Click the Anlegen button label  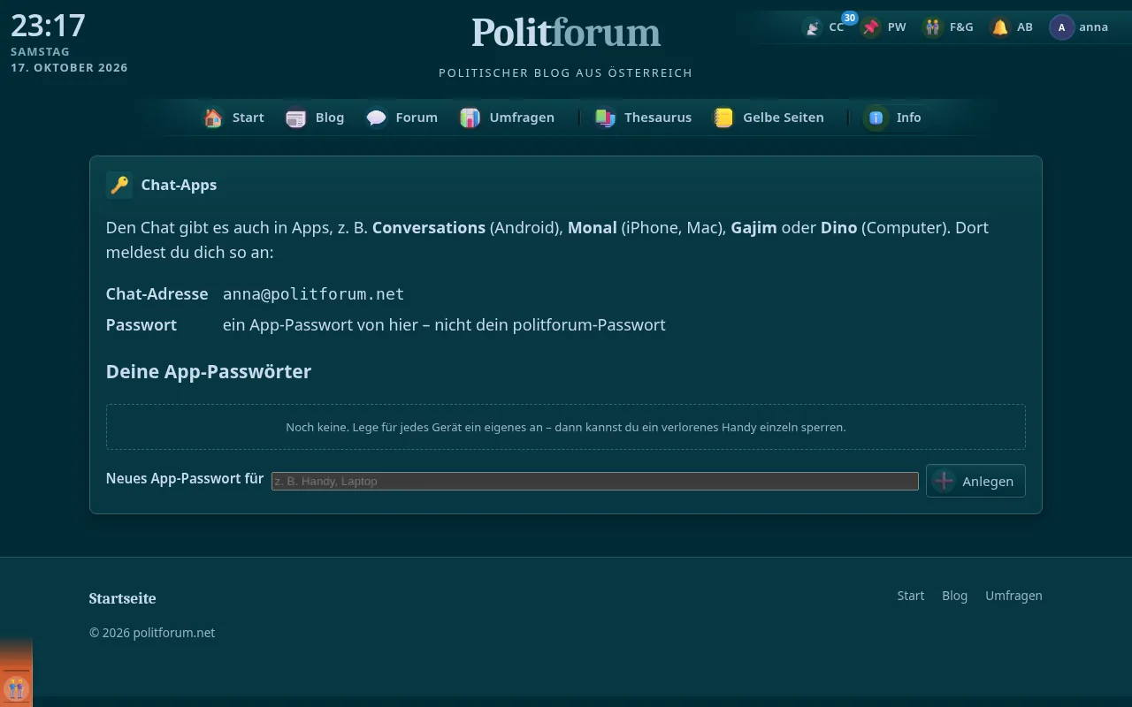(x=988, y=482)
